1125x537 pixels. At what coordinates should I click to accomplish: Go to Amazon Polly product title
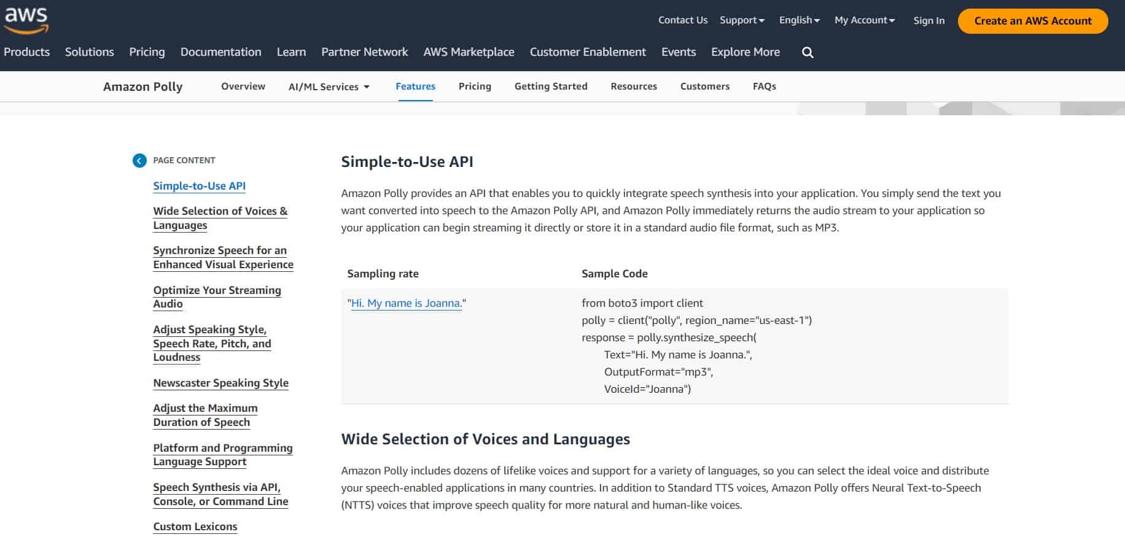click(x=143, y=87)
